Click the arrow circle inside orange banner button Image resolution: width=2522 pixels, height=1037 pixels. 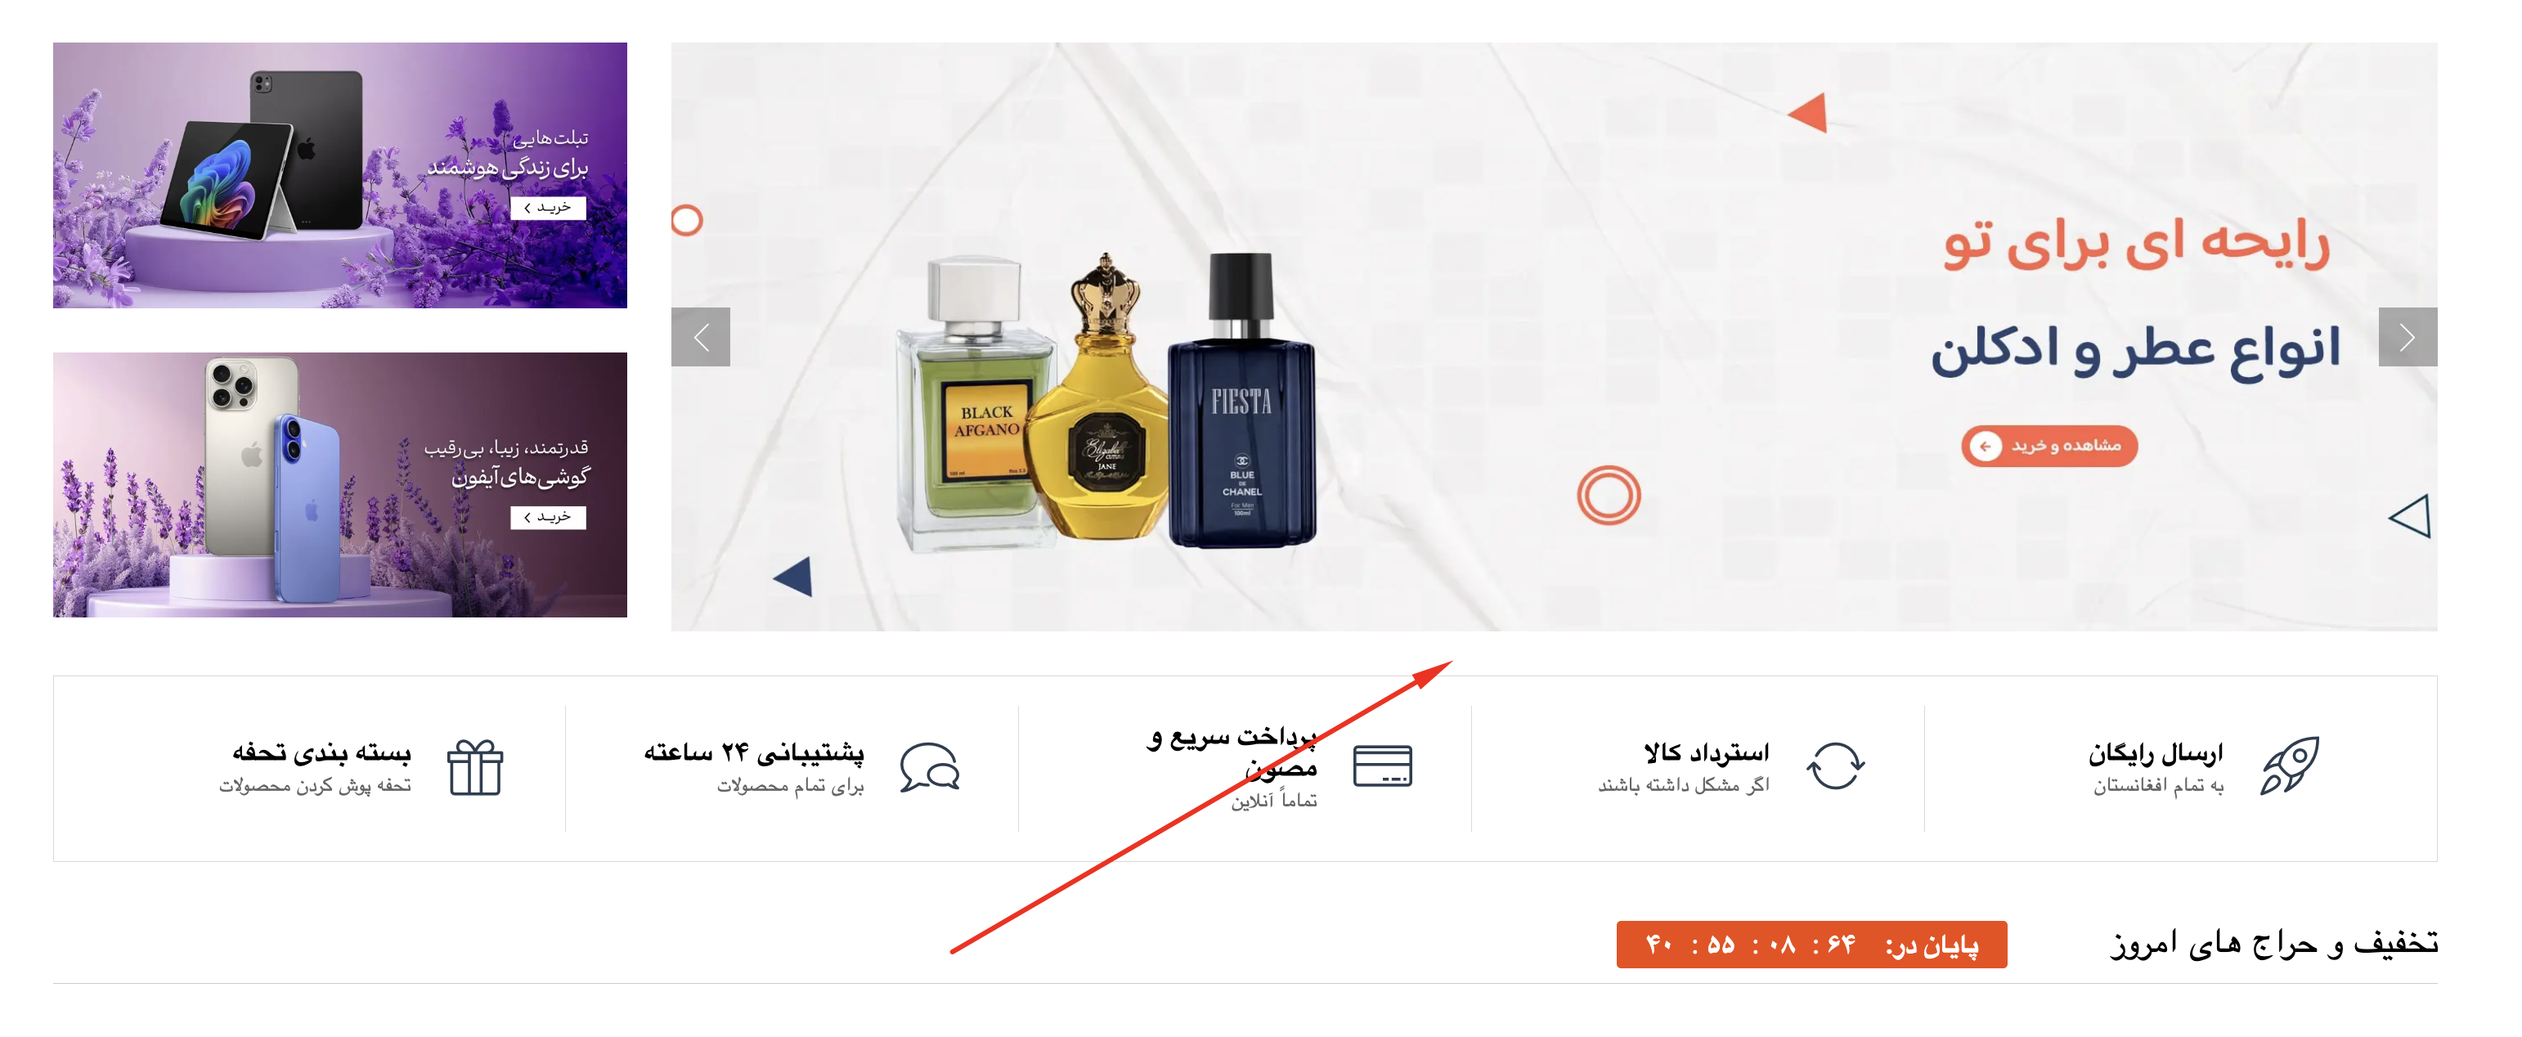coord(1986,447)
